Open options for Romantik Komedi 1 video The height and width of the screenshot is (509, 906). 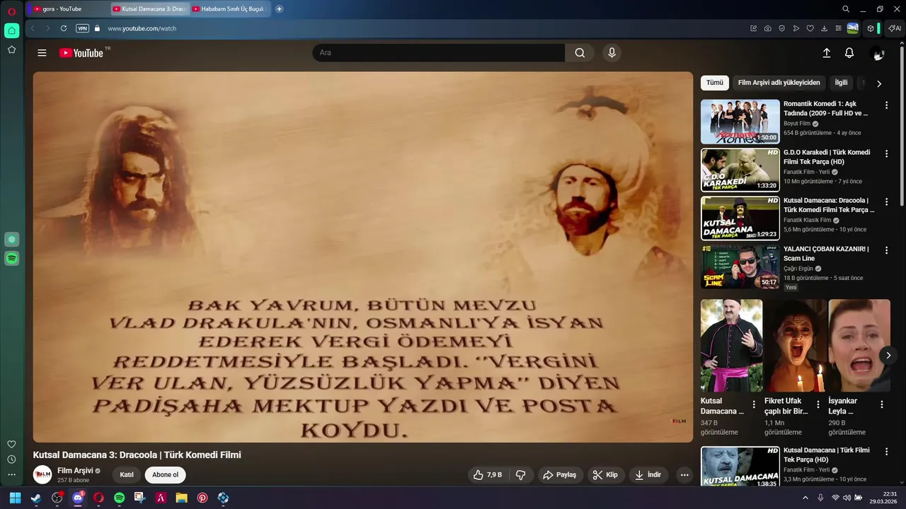(886, 105)
